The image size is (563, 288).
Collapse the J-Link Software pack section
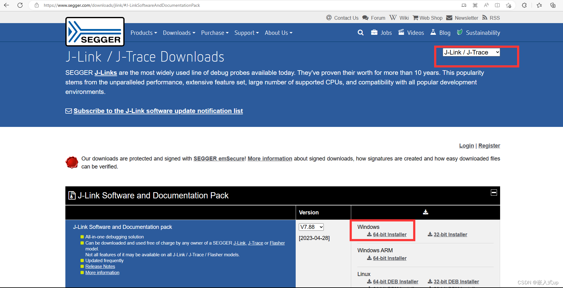pos(494,193)
